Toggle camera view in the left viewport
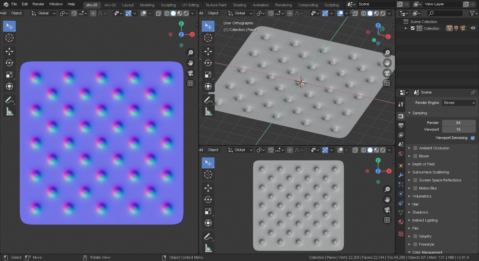Viewport: 479px width, 261px height. coord(190,73)
